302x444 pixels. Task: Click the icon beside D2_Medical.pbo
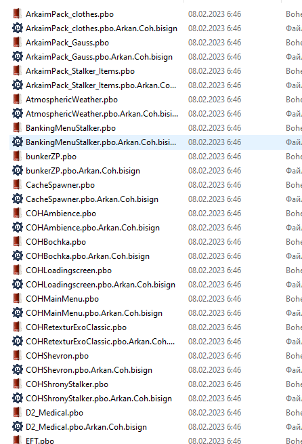point(17,412)
